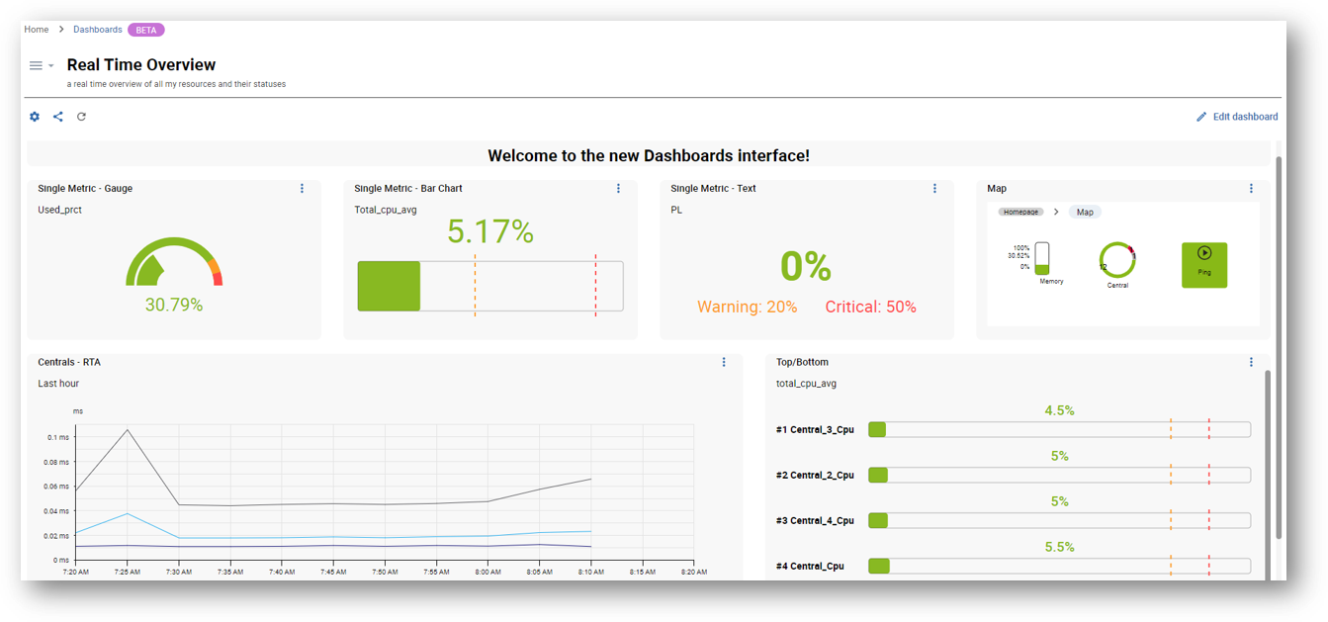
Task: Select the Homepage breadcrumb chip in Map
Action: (1020, 212)
